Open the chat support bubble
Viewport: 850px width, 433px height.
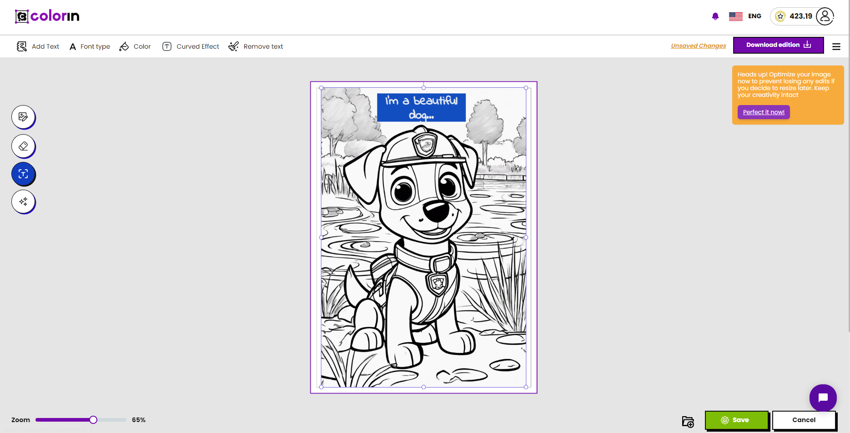(x=823, y=398)
